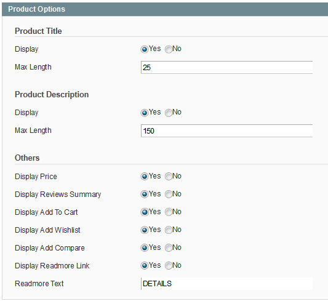Choose Yes for Display Price
The image size is (328, 301).
(x=145, y=177)
